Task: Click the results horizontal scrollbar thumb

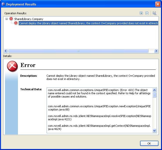Action: pyautogui.click(x=78, y=51)
